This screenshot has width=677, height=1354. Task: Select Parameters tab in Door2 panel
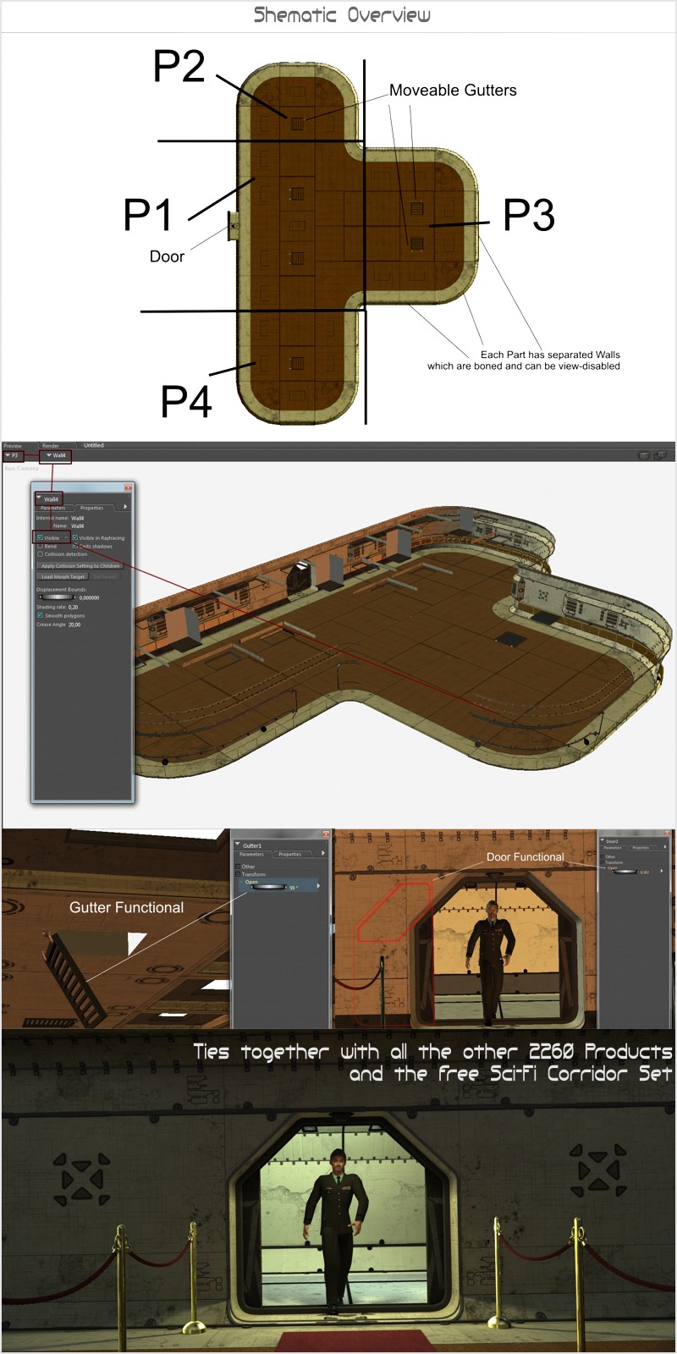coord(613,848)
